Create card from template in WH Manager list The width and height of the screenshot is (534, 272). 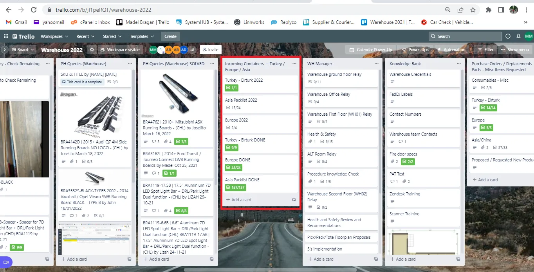[376, 259]
